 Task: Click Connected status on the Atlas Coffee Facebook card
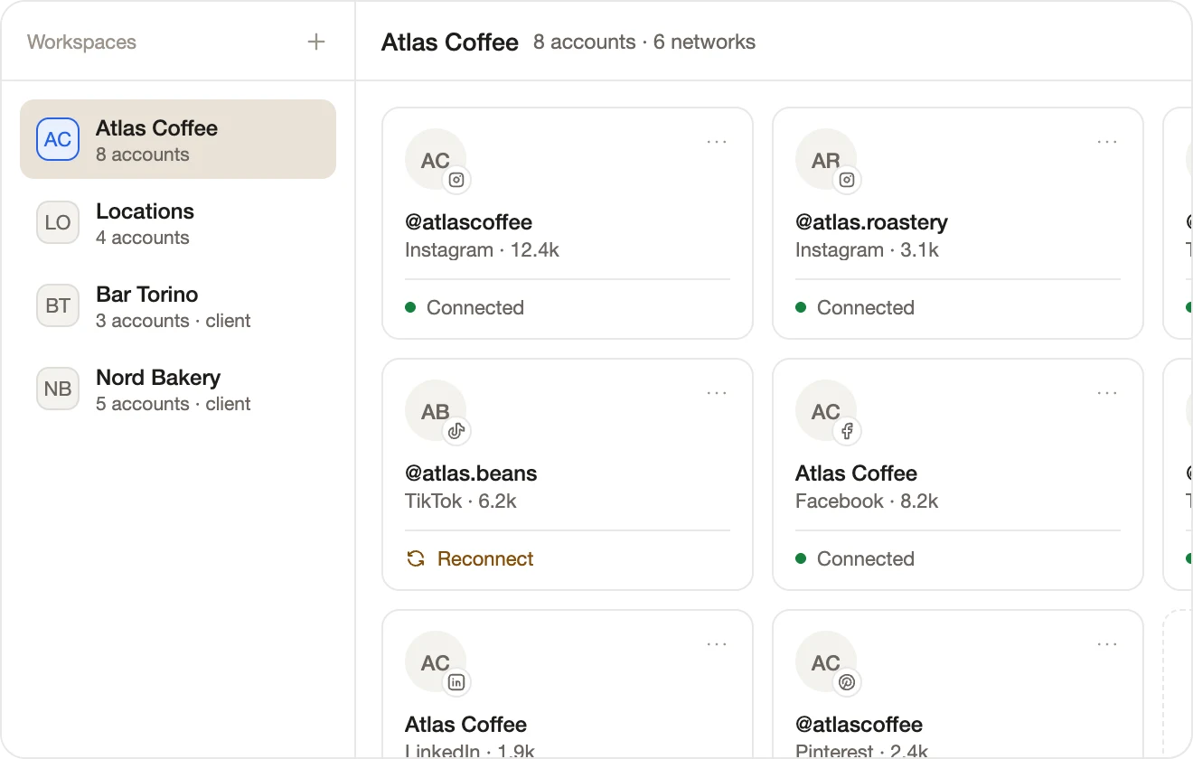[855, 558]
